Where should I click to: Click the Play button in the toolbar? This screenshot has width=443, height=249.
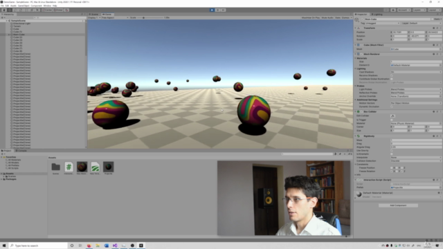[212, 10]
